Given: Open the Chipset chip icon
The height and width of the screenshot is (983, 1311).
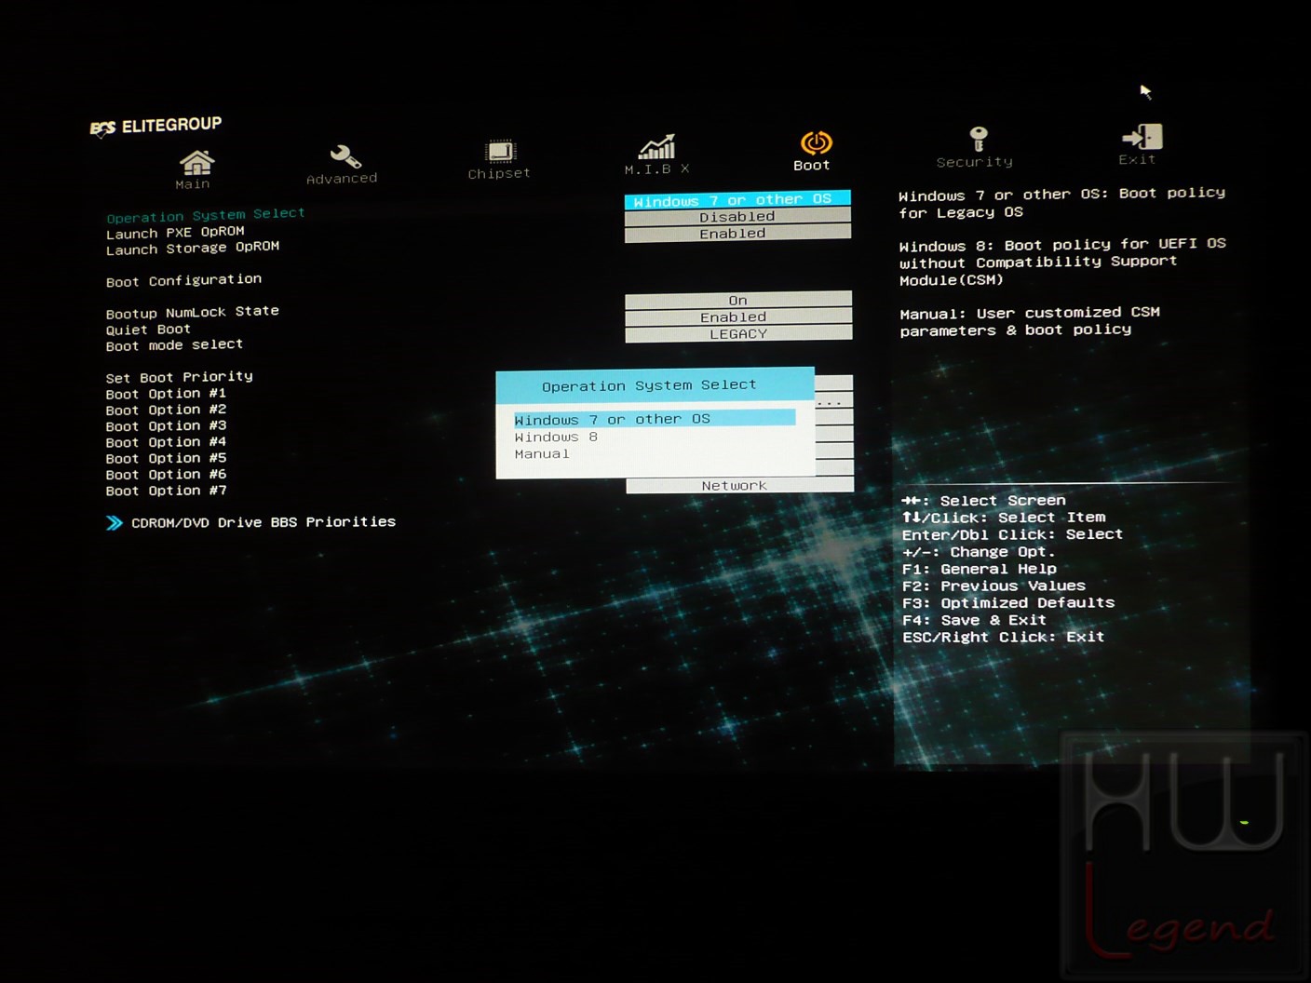Looking at the screenshot, I should pos(500,151).
